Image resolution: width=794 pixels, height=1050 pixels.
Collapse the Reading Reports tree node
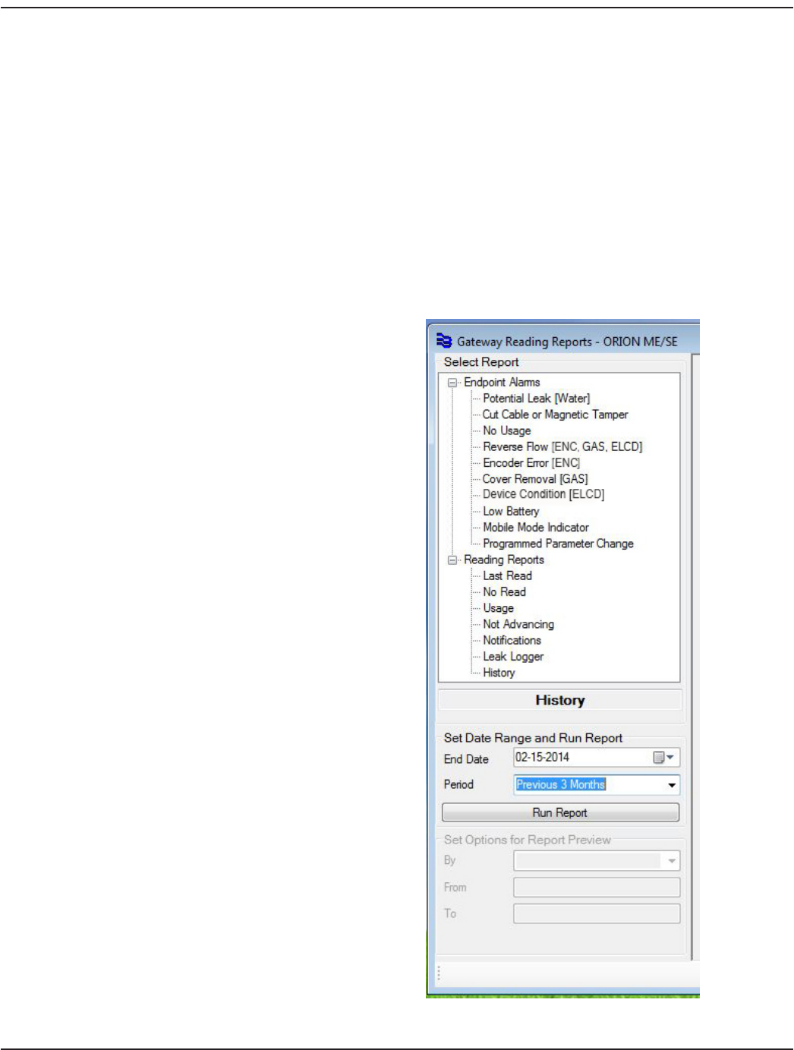tap(452, 560)
